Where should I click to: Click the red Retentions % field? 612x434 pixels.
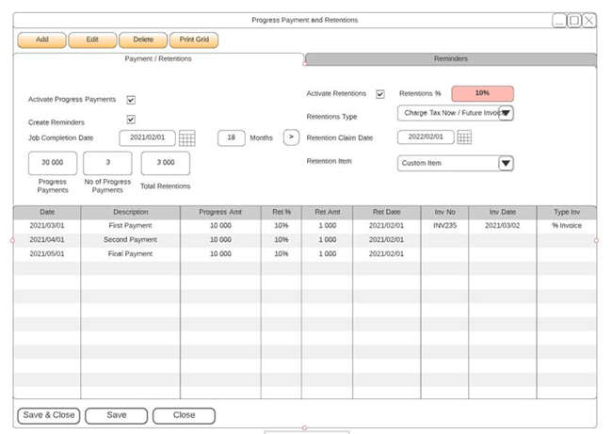click(x=482, y=93)
